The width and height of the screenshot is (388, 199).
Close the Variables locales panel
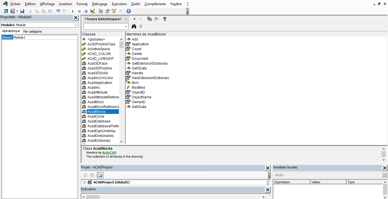(x=385, y=168)
